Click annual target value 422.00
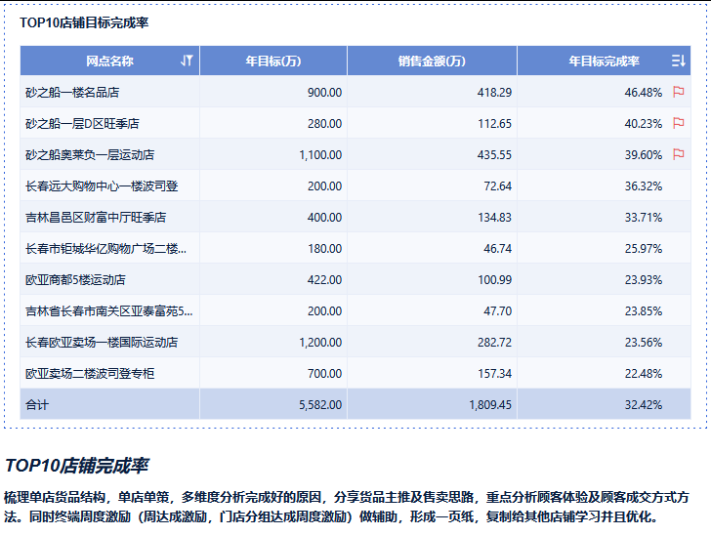The height and width of the screenshot is (535, 711). click(x=324, y=280)
